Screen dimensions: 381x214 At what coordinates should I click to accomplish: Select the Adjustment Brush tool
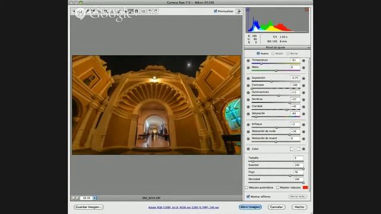pyautogui.click(x=131, y=11)
